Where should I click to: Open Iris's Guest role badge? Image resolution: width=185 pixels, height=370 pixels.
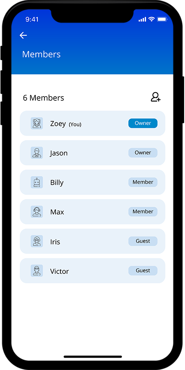click(x=143, y=241)
